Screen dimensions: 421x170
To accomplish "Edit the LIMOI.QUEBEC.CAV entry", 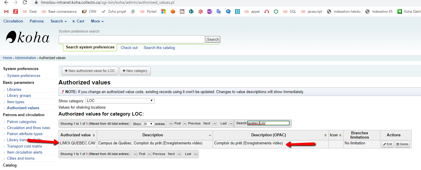I will pos(387,144).
